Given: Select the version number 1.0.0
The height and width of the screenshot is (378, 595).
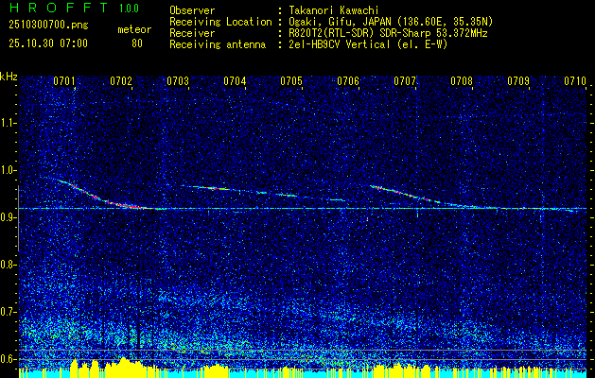Looking at the screenshot, I should pos(129,9).
